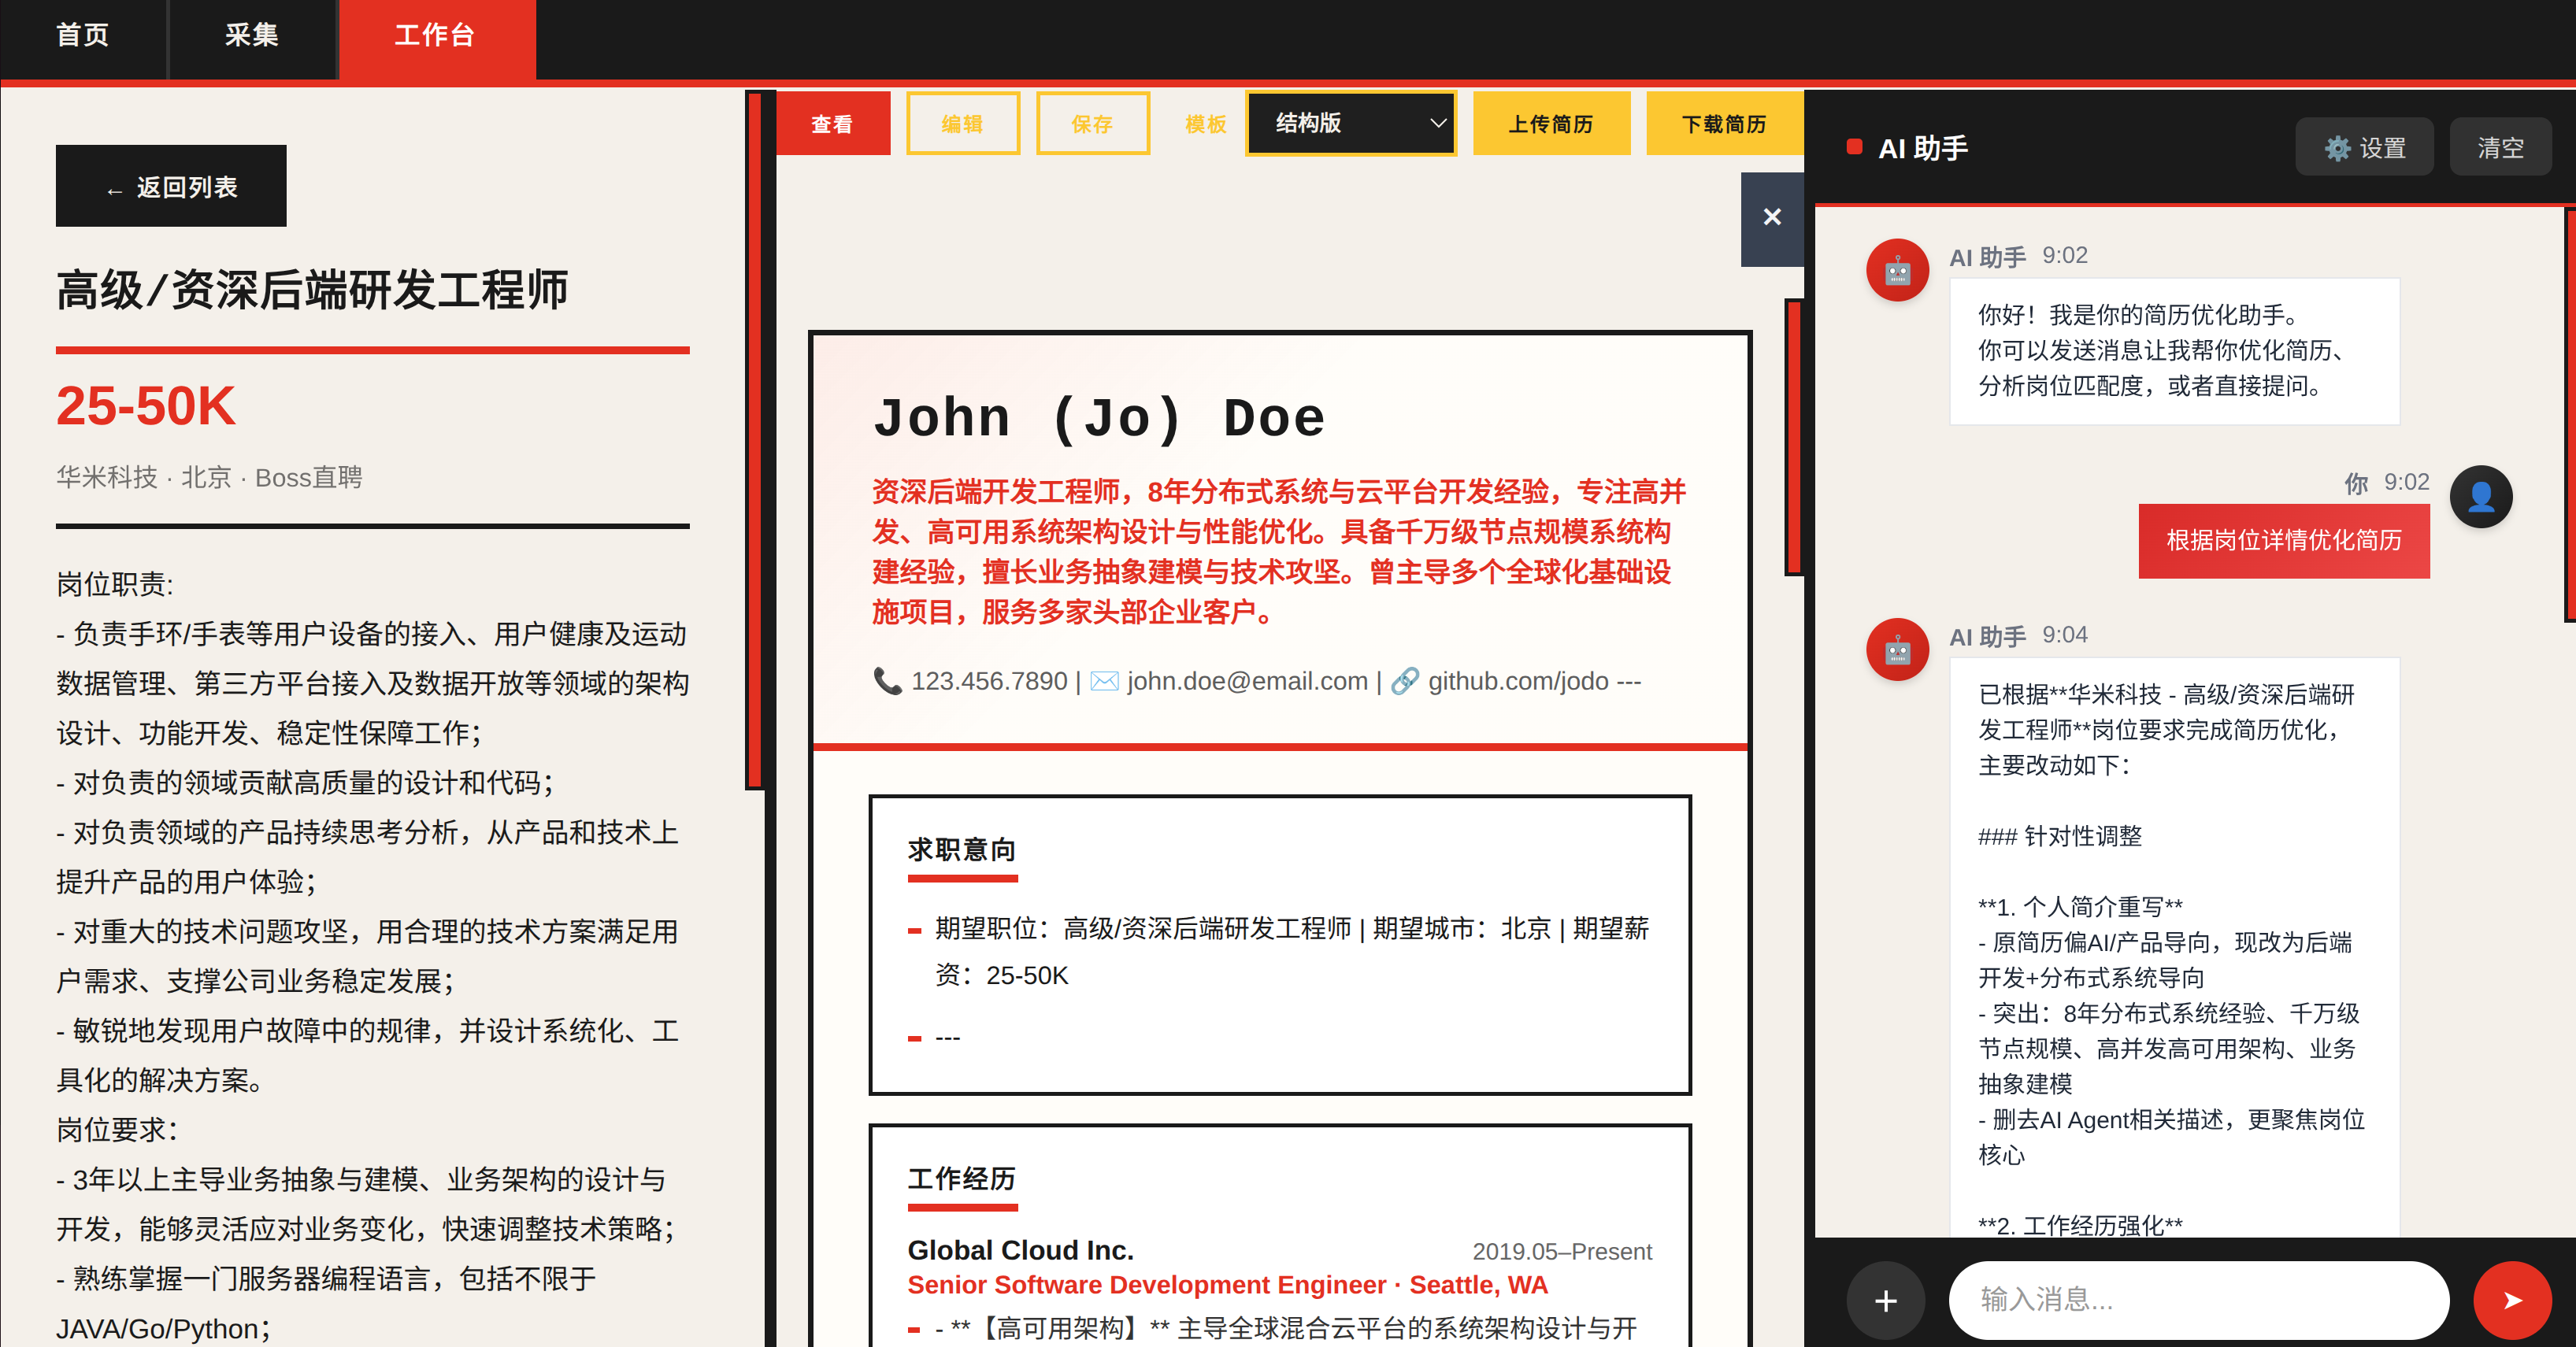Open the 结构版 template dropdown
This screenshot has height=1347, width=2576.
click(x=1350, y=123)
